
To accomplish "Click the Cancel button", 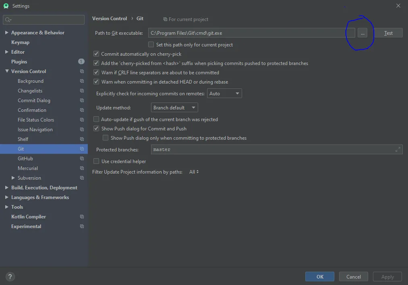I will click(x=353, y=277).
